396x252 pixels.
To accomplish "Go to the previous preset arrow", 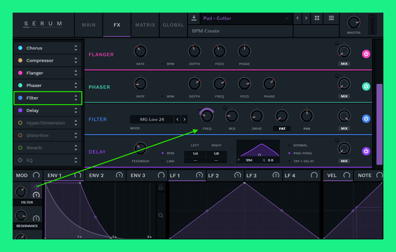I will 297,18.
